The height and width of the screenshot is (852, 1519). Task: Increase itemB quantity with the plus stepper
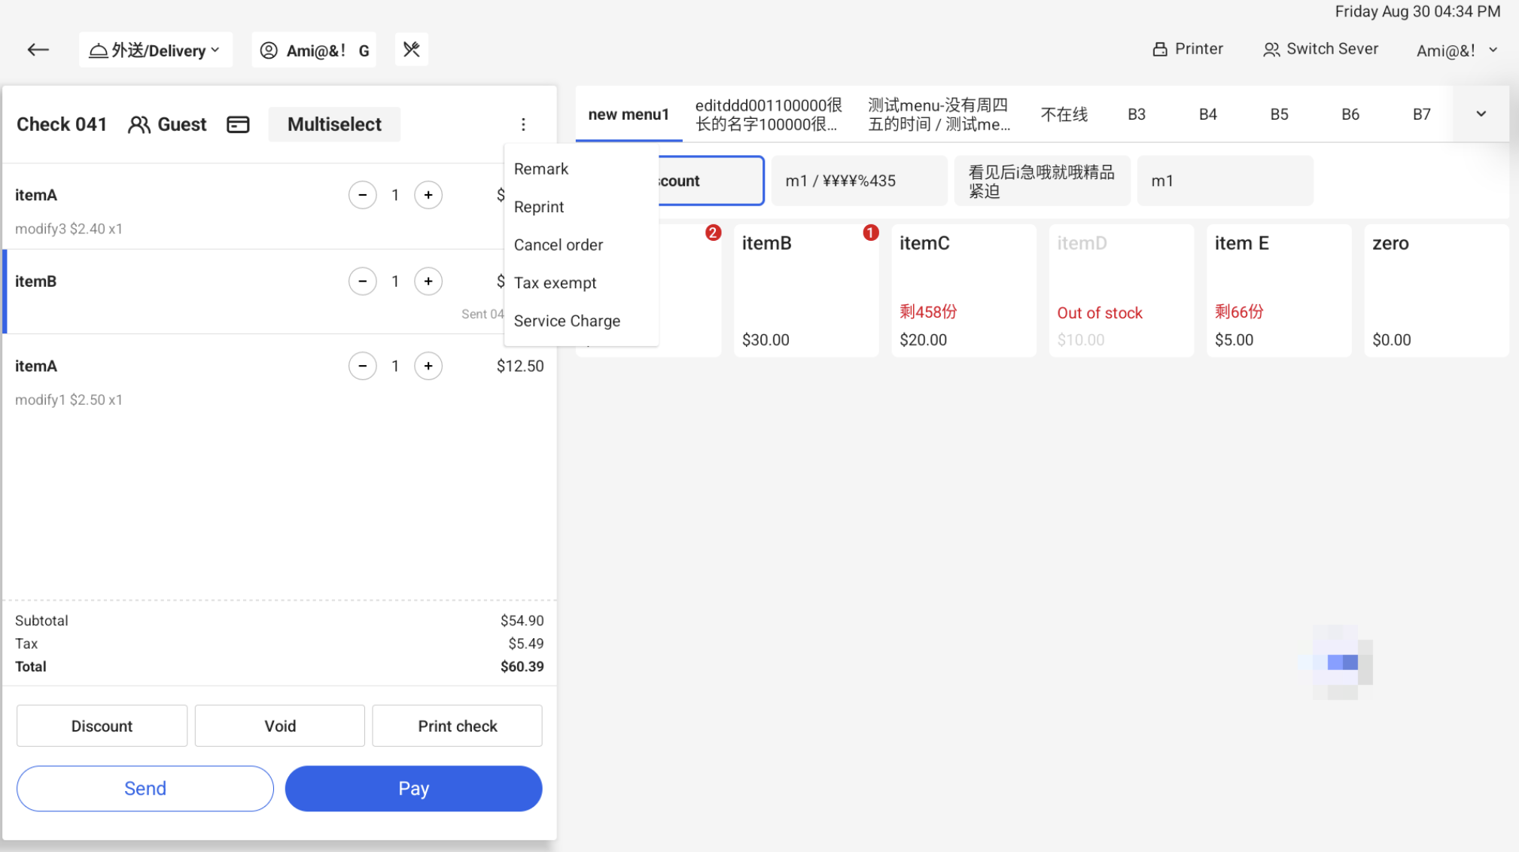click(428, 281)
